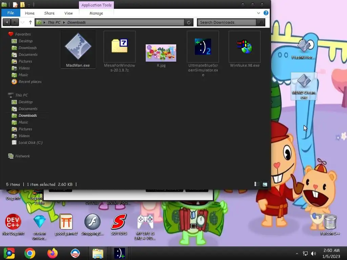Screen dimensions: 347x260
Task: Select the UltimateBlueScreenSimulator.exe icon
Action: point(203,46)
